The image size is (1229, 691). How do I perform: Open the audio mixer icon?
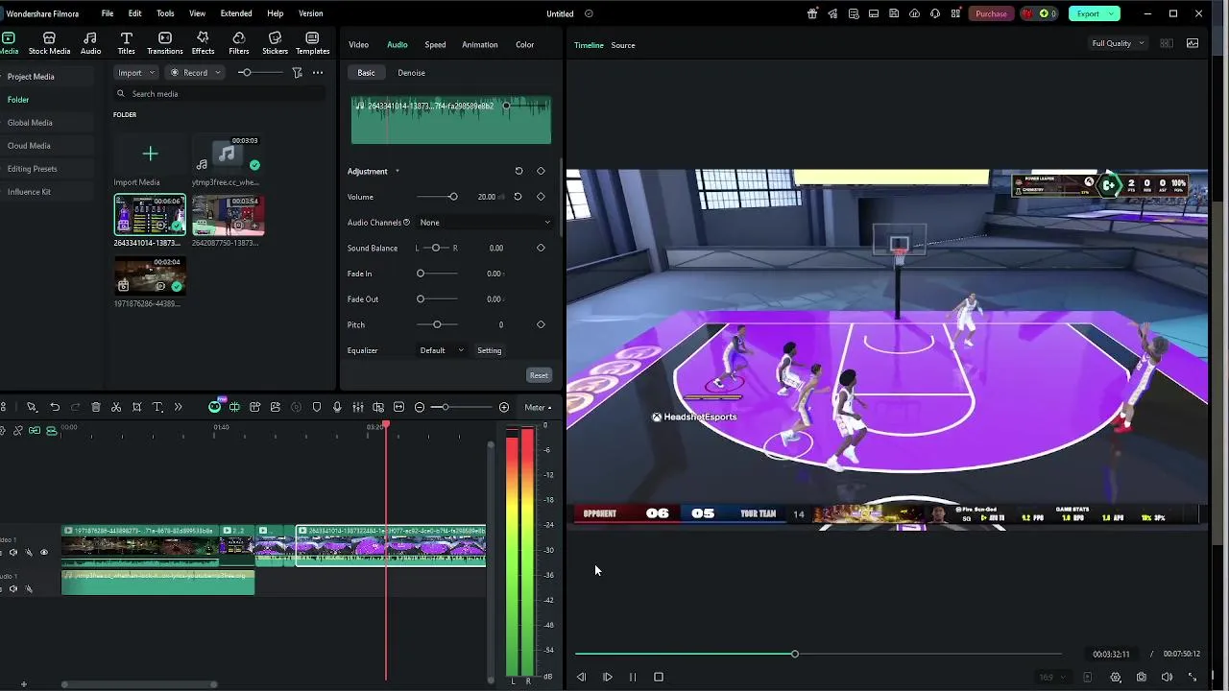point(357,407)
